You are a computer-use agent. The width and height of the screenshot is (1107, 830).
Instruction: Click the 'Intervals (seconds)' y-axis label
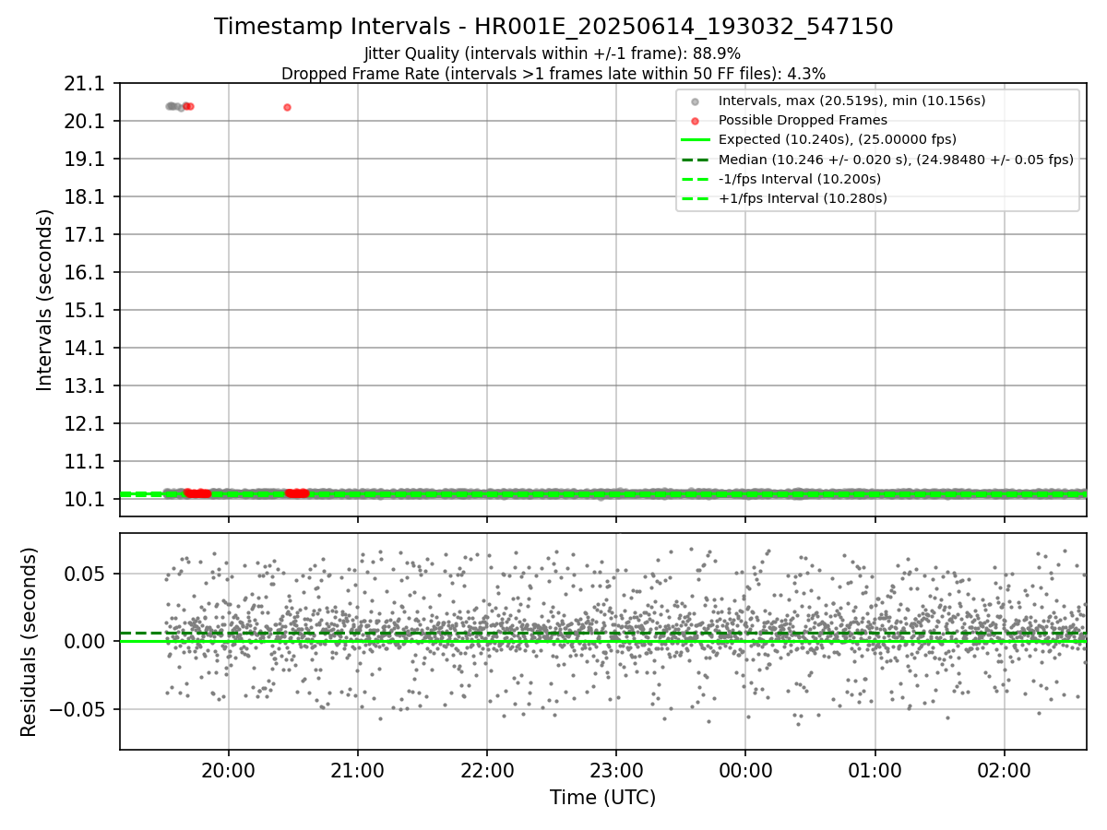pos(45,299)
